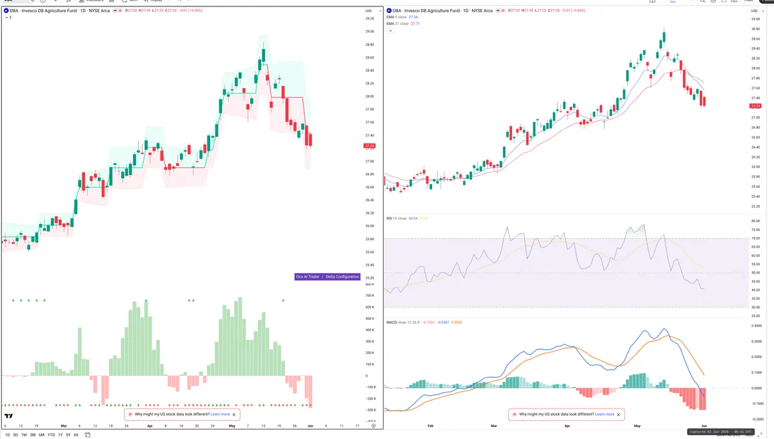Image resolution: width=774 pixels, height=439 pixels.
Task: Open Learn more link in left chart notice
Action: click(x=220, y=415)
